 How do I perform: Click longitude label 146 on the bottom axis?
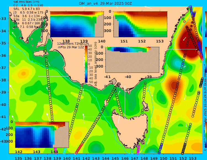pos(125,158)
